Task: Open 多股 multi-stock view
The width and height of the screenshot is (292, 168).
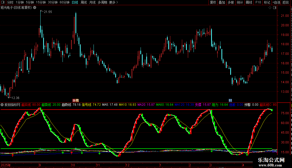Action: pos(231,2)
